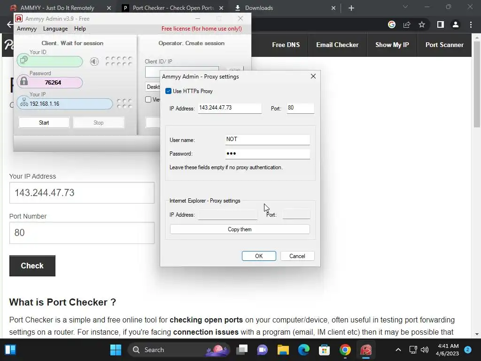Click the share page icon in Chrome
Screen dimensions: 481x361
(x=407, y=24)
